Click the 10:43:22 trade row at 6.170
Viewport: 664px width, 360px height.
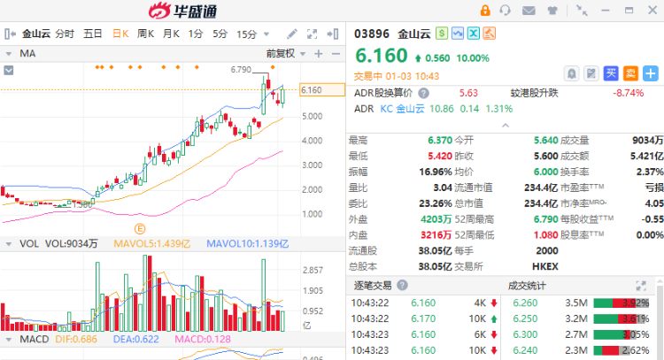423,318
